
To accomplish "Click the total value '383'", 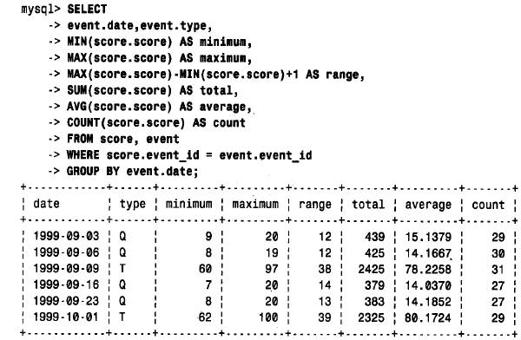I will pos(375,302).
